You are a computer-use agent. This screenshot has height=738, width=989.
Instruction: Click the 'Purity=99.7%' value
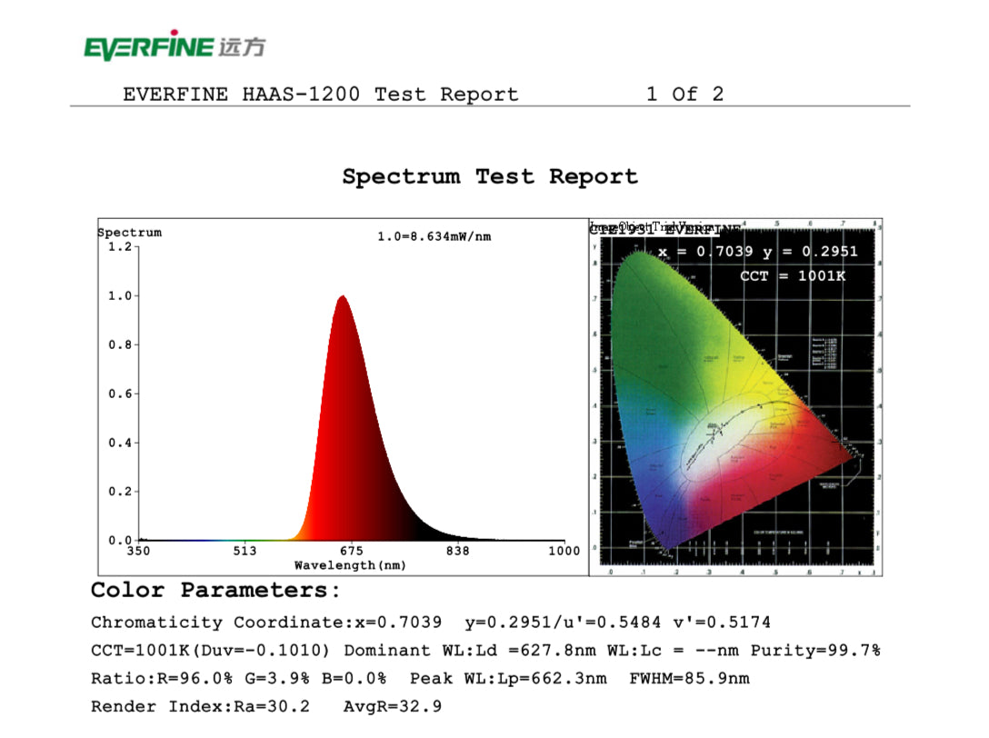click(815, 651)
